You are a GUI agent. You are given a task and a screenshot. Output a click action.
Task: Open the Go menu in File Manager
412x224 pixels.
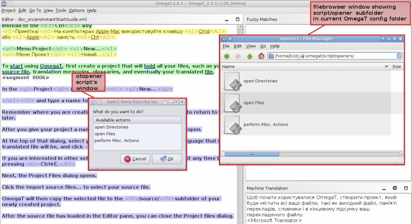pos(263,46)
